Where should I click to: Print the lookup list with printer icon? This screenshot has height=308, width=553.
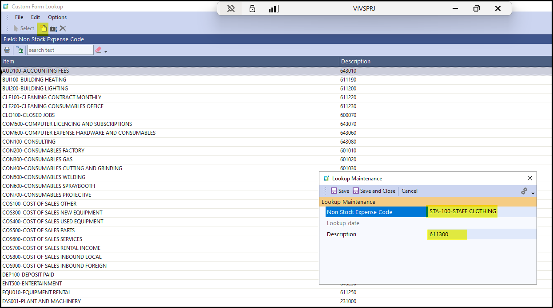pos(7,50)
